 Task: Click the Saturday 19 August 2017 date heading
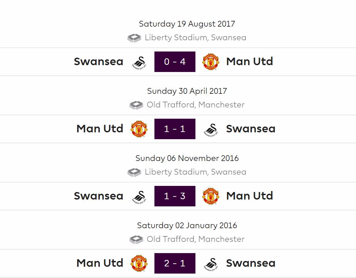coord(187,24)
